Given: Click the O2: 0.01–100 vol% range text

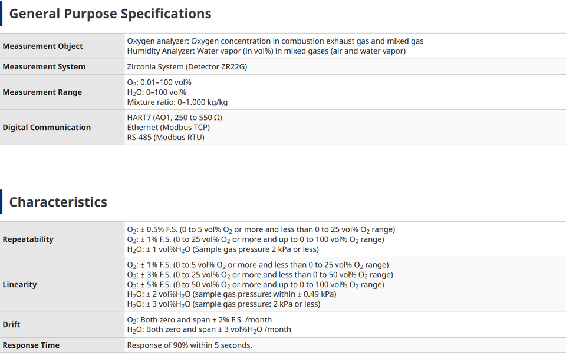Looking at the screenshot, I should 159,82.
